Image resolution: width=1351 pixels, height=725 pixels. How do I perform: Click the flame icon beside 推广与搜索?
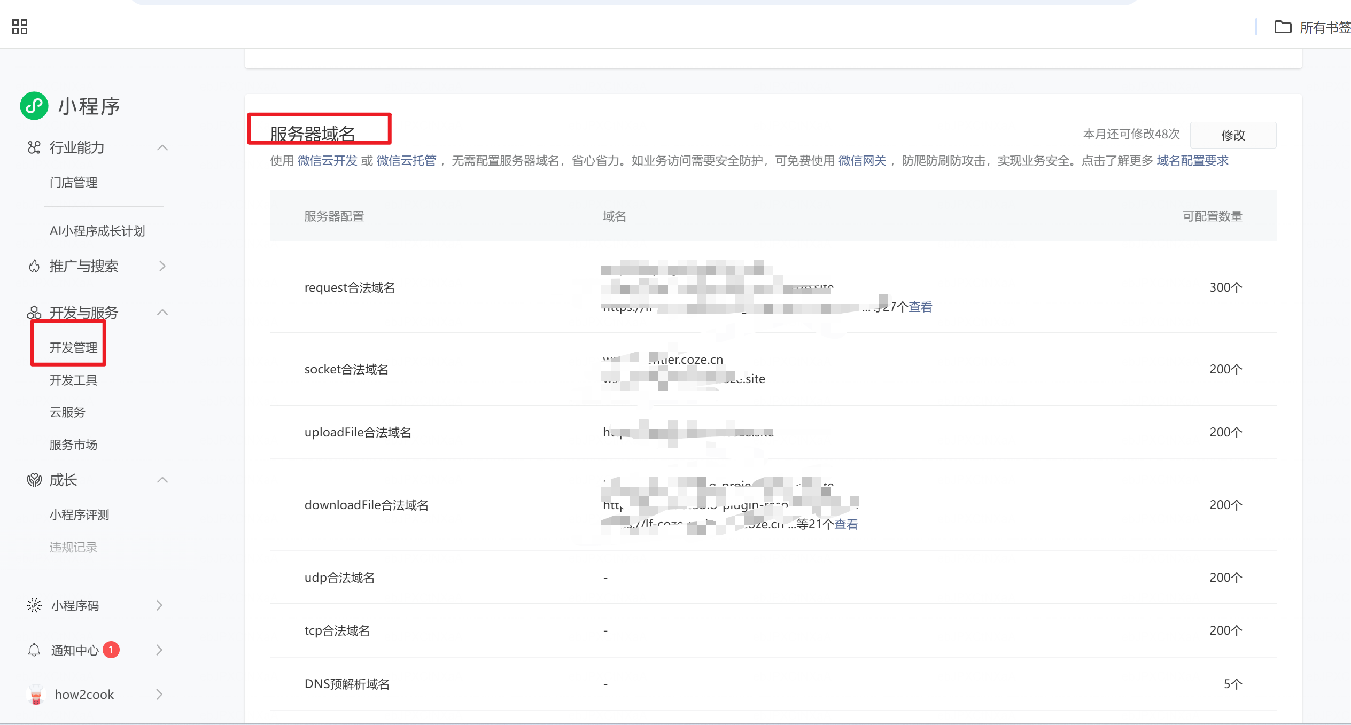pos(34,266)
